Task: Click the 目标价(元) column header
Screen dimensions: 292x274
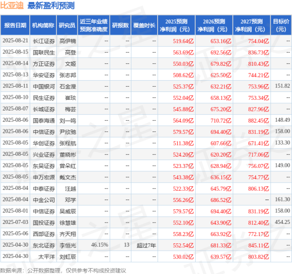Action: click(x=281, y=25)
